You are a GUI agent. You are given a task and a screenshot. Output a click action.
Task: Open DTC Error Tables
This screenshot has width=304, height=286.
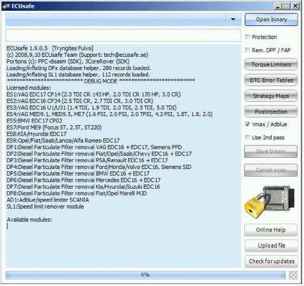click(x=271, y=80)
